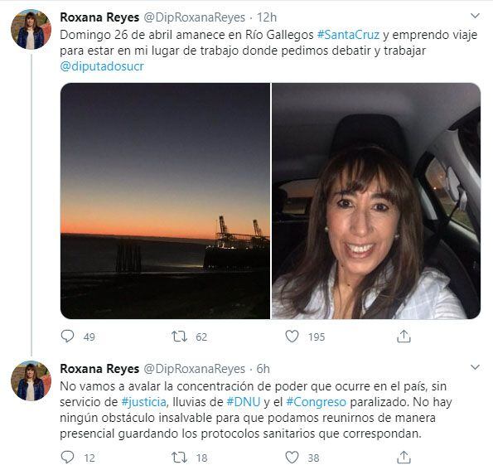
Task: Share the first tweet via upload icon
Action: (x=404, y=337)
